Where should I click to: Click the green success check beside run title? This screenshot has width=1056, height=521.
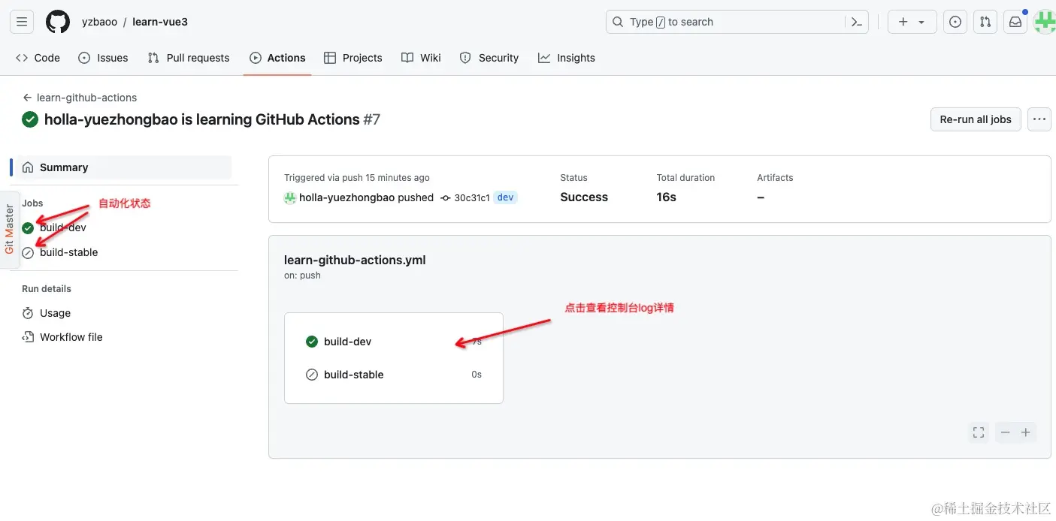30,119
